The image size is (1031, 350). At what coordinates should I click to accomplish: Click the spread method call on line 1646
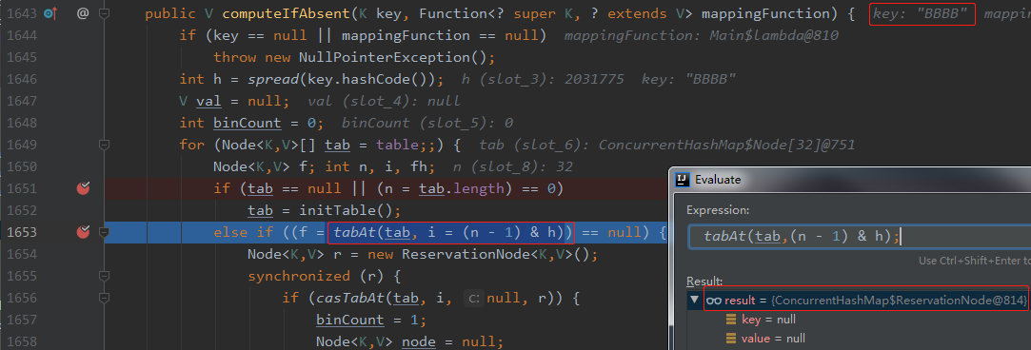point(273,79)
